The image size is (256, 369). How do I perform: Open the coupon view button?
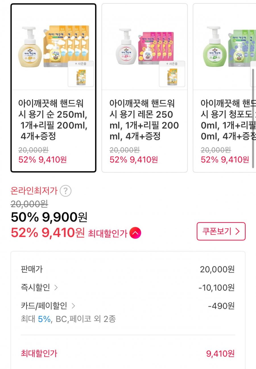[x=221, y=231]
